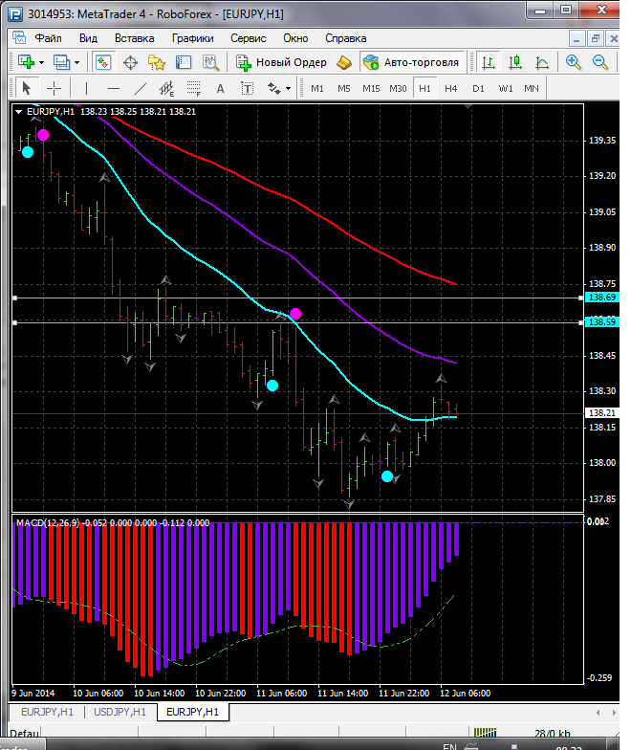
Task: Click the New Chart icon
Action: [27, 62]
